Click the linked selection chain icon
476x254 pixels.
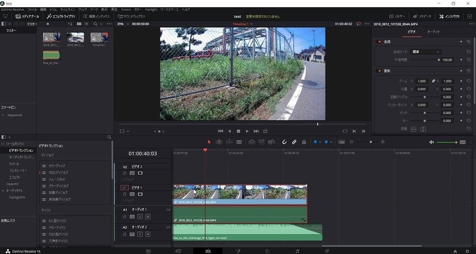coord(294,142)
